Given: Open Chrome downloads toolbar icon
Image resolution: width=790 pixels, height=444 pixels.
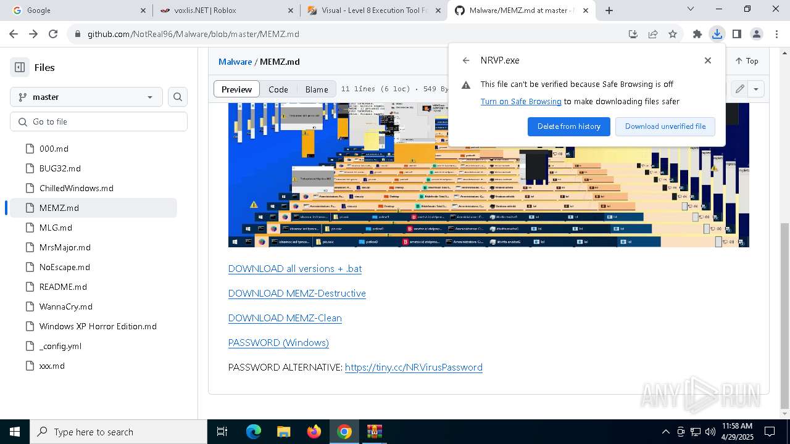Looking at the screenshot, I should click(x=717, y=34).
